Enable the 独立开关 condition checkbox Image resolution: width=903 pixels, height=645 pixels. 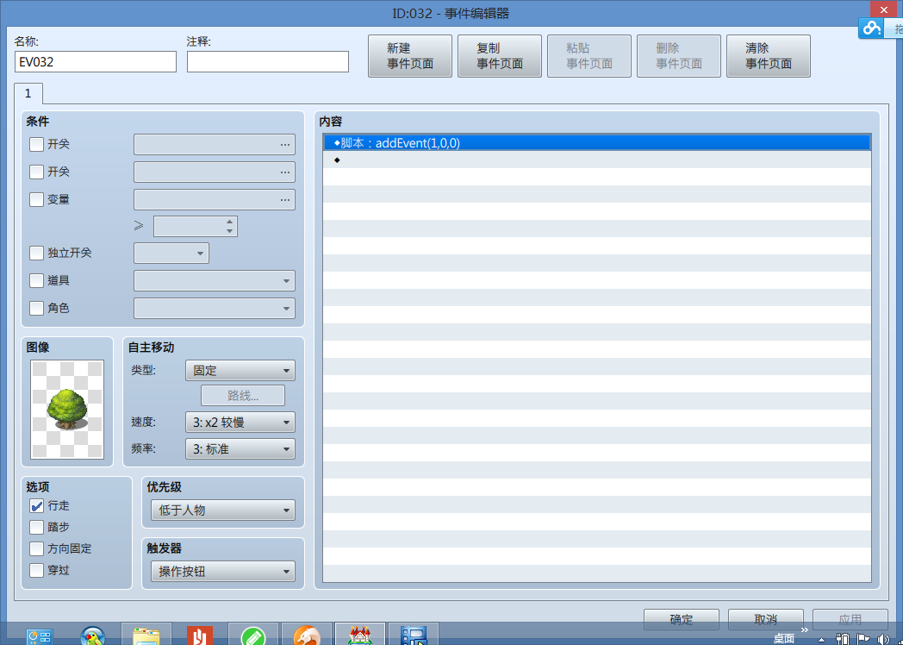36,253
